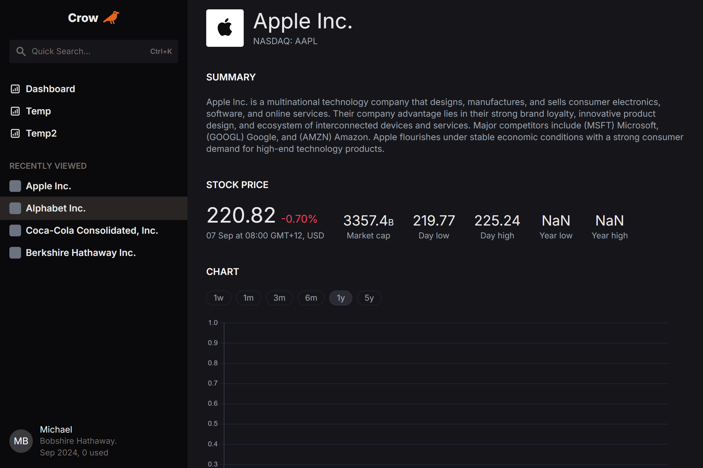This screenshot has width=703, height=468.
Task: Click the -0.70% price change
Action: pyautogui.click(x=299, y=219)
